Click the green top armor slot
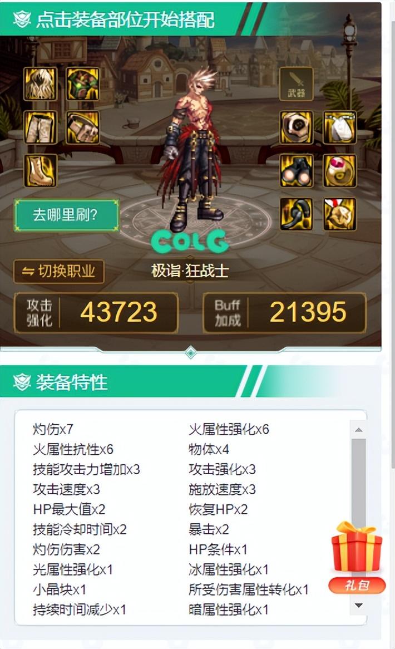This screenshot has width=395, height=649. [83, 84]
